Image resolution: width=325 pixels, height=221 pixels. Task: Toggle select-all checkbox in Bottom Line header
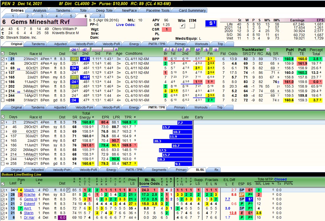pyautogui.click(x=3, y=184)
